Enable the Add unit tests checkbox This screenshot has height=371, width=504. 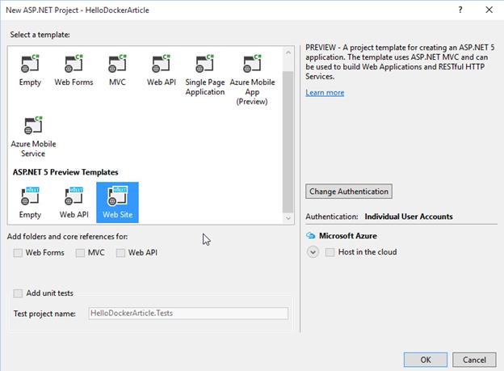click(18, 293)
